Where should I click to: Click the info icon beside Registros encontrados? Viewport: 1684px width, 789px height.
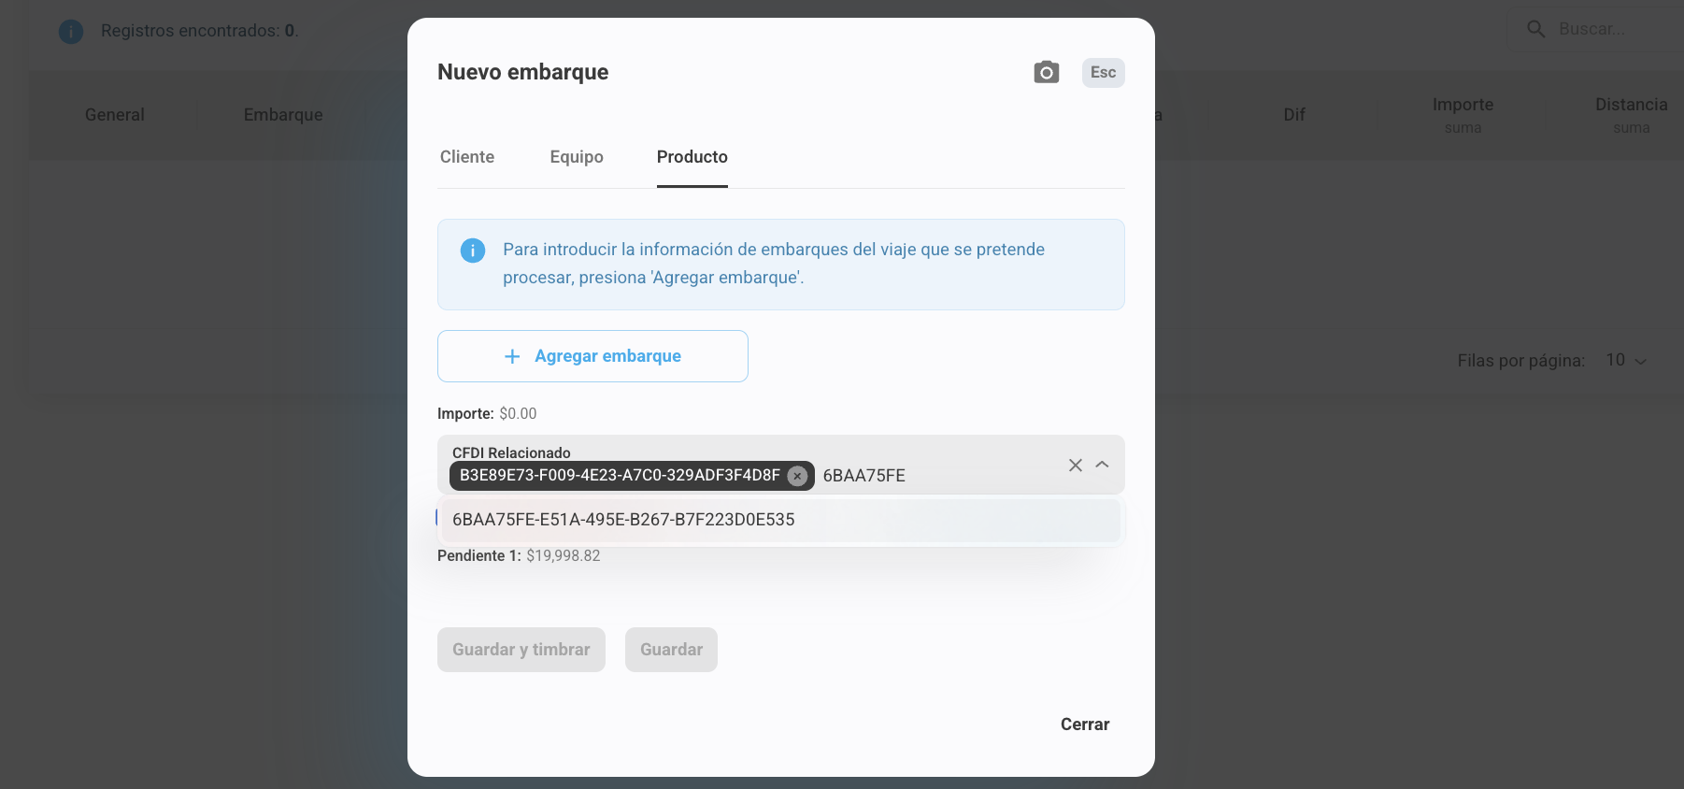pos(71,32)
